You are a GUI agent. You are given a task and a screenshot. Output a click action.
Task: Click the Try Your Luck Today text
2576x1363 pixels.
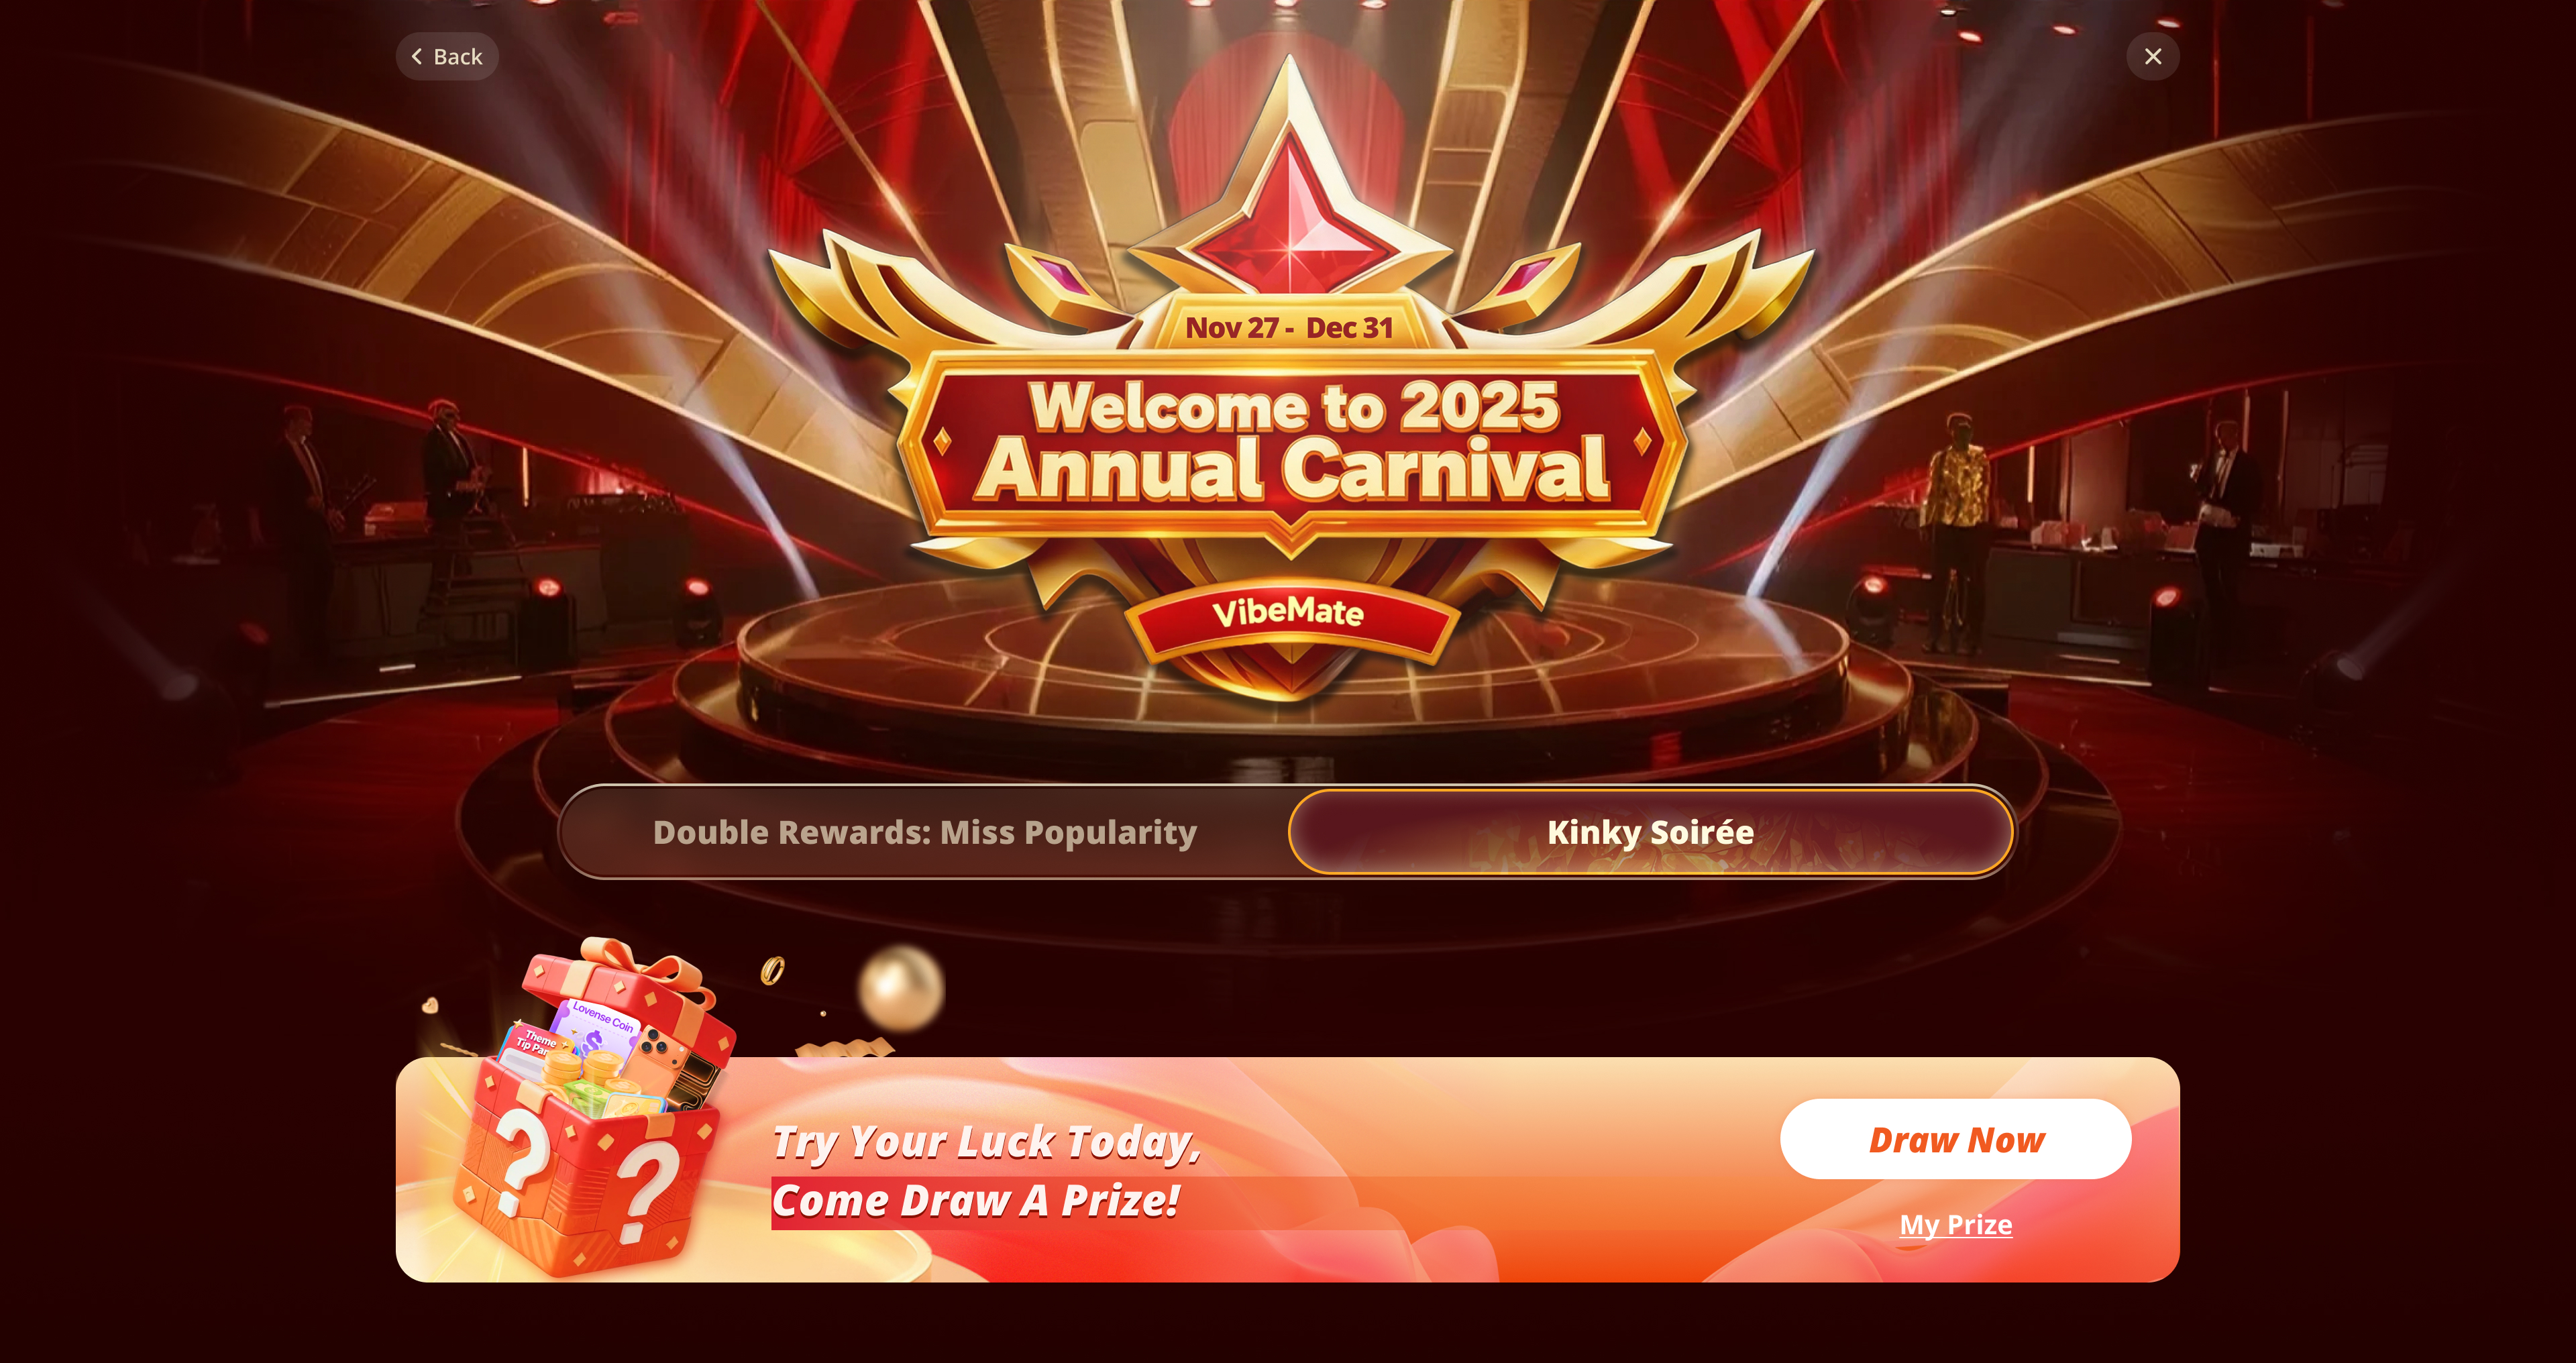[986, 1142]
